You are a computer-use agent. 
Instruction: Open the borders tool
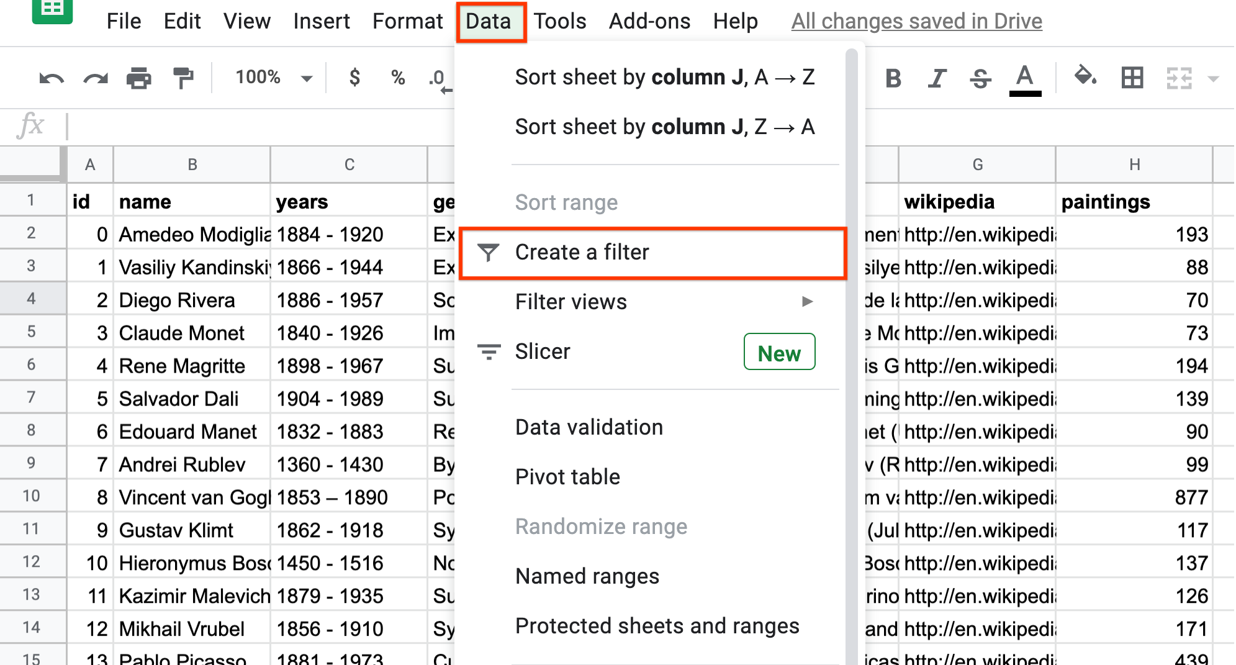1132,78
